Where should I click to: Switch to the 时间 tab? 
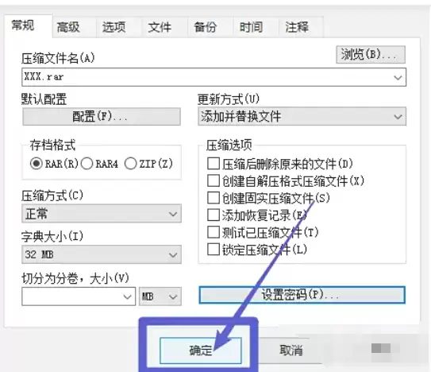pos(251,27)
